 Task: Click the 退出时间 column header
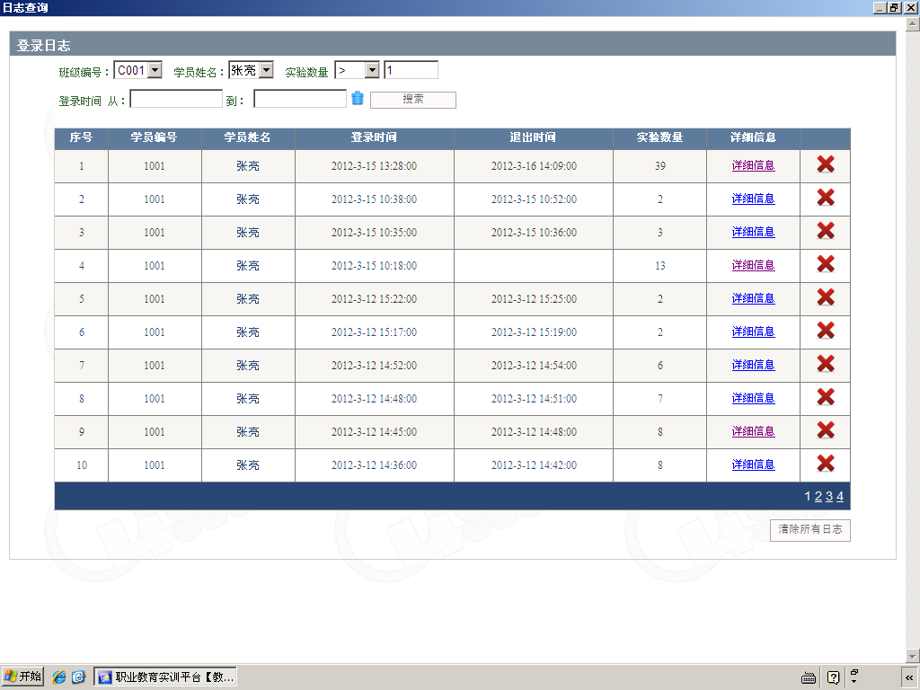pos(534,137)
